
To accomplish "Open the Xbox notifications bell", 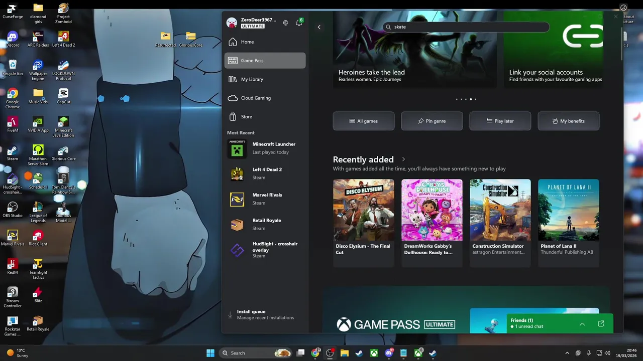I will [299, 23].
